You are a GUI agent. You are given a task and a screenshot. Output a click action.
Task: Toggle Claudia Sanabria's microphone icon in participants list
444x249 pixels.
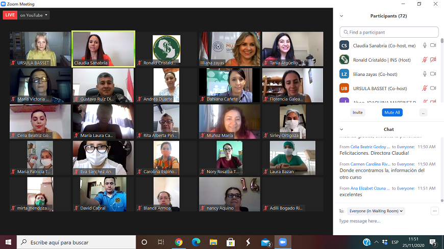(x=425, y=45)
